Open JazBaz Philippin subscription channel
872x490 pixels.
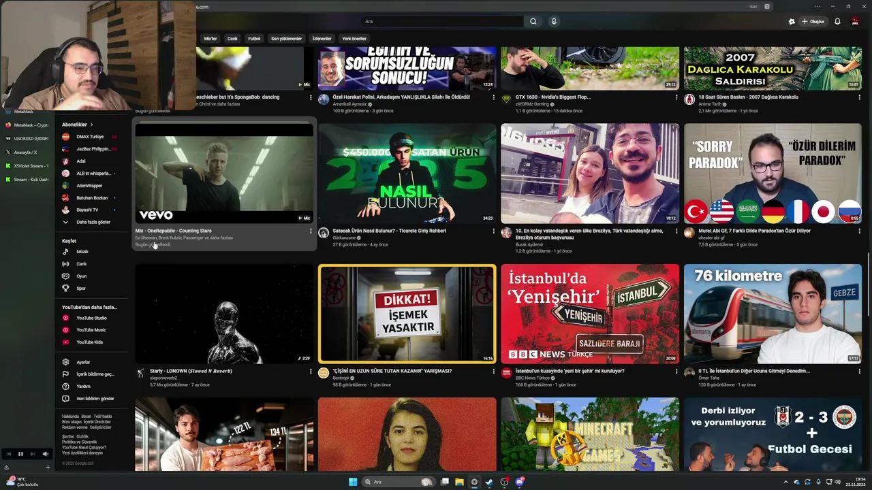tap(89, 149)
